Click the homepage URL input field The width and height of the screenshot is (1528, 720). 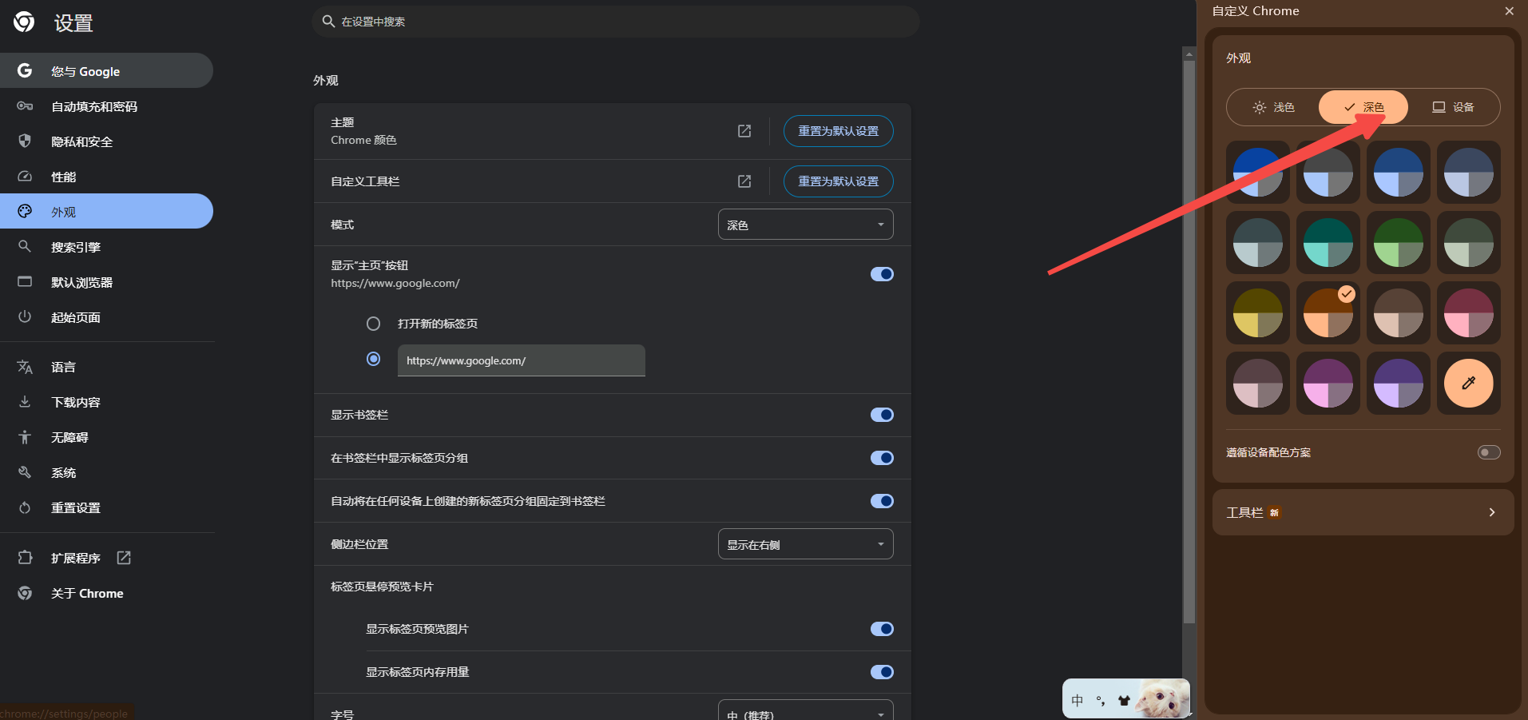click(x=521, y=360)
